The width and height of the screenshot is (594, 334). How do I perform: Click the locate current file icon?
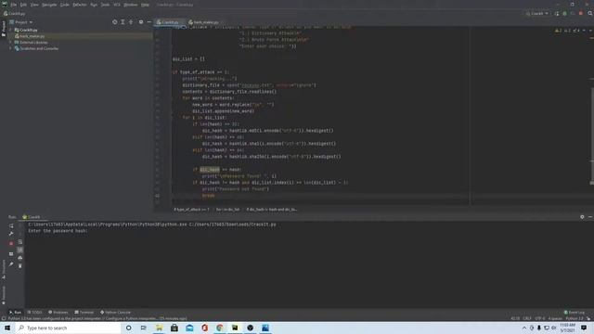[x=115, y=22]
